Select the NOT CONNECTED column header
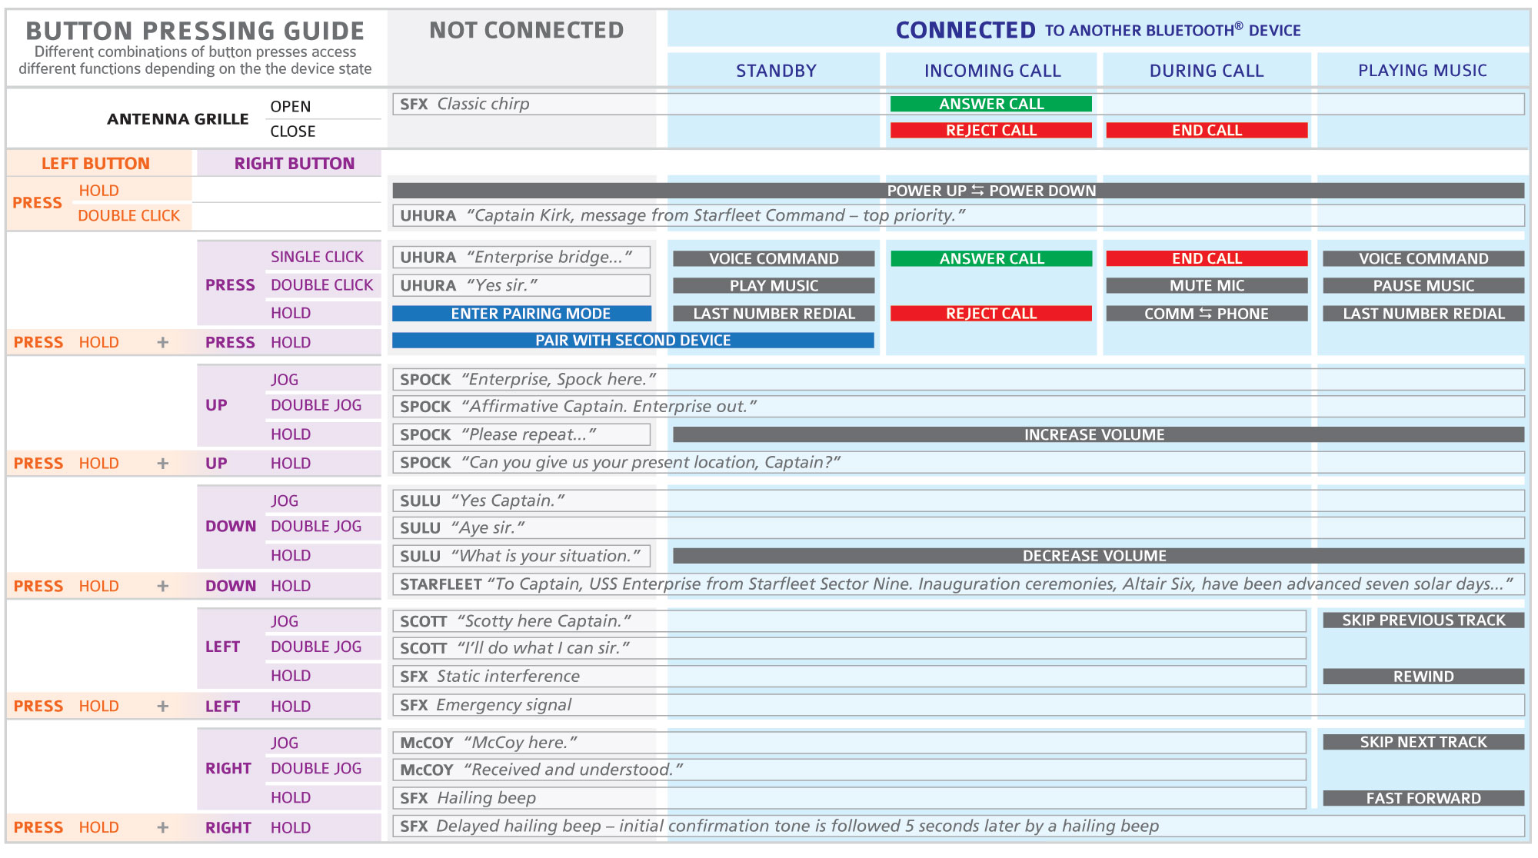This screenshot has height=858, width=1538. (527, 30)
